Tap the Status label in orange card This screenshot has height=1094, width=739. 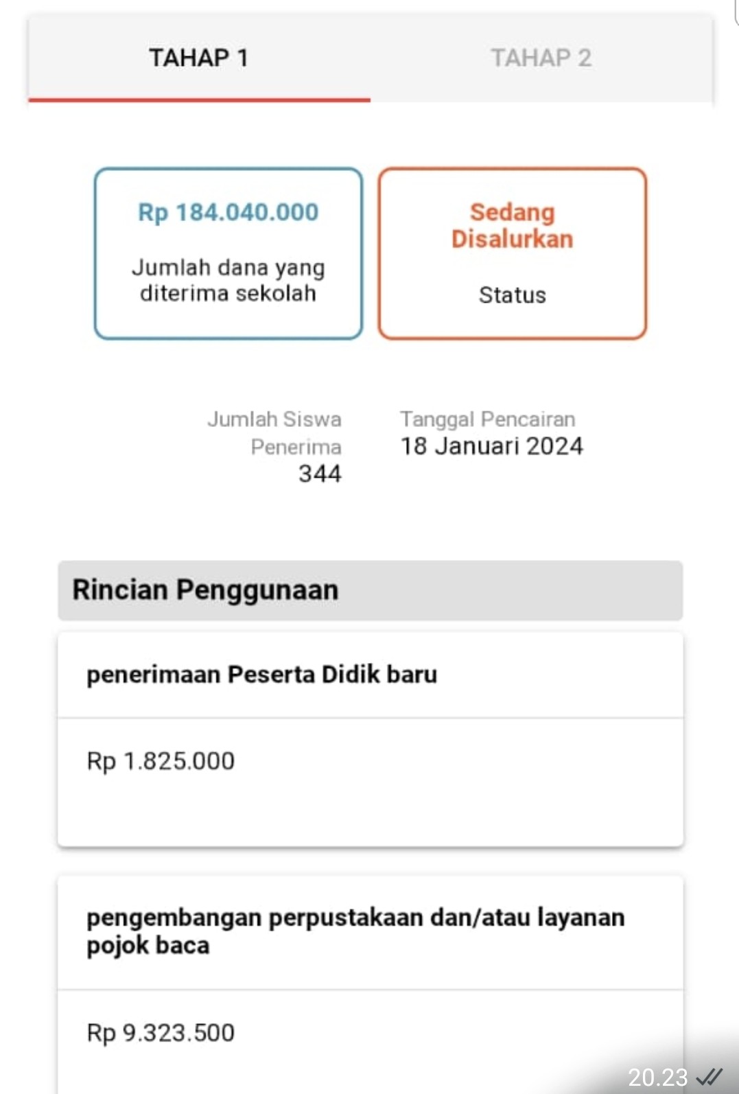pyautogui.click(x=513, y=295)
